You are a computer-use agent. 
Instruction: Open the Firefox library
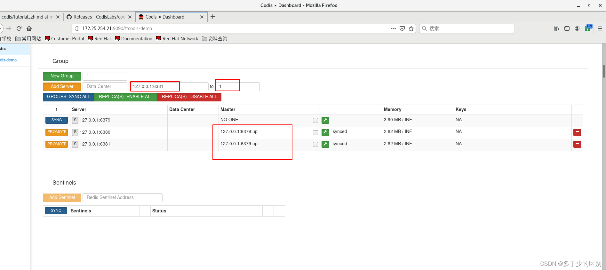557,28
